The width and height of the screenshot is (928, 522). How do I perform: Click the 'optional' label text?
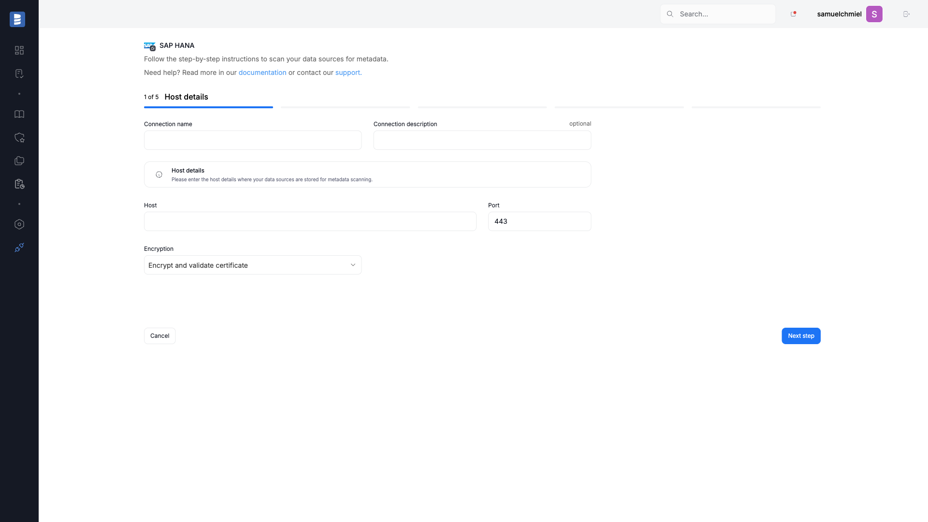(x=580, y=124)
